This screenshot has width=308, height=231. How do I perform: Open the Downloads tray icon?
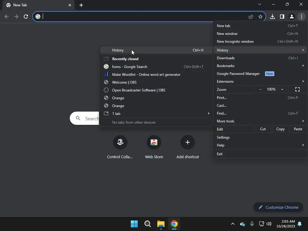coord(272,17)
